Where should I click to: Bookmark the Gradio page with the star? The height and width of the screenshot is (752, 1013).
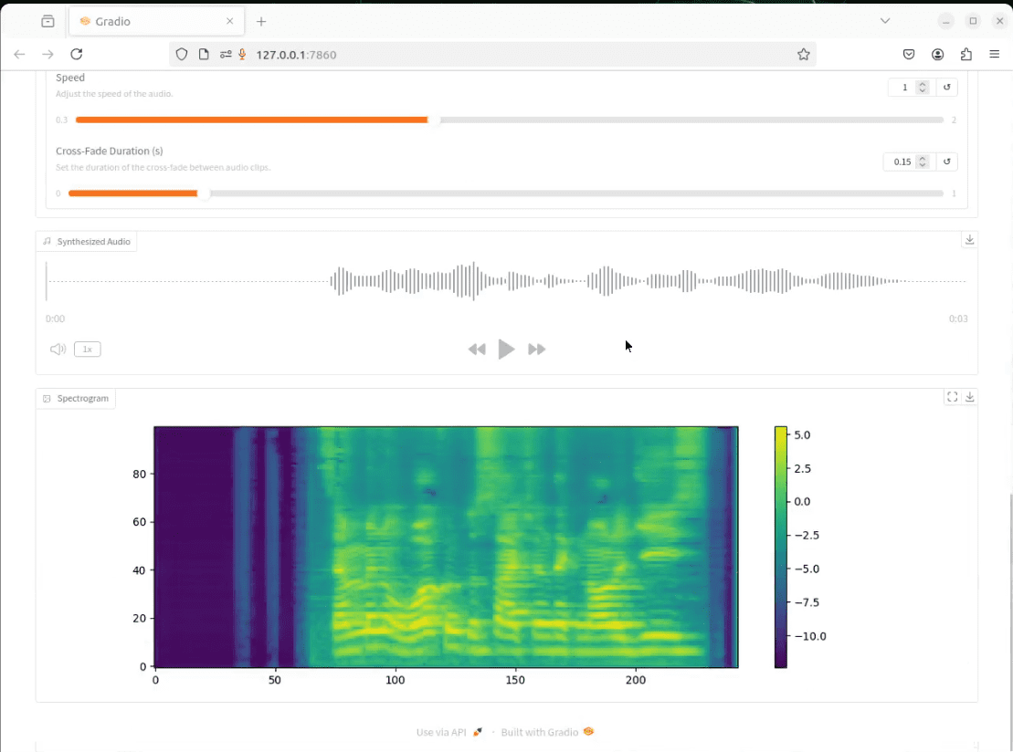(x=804, y=54)
